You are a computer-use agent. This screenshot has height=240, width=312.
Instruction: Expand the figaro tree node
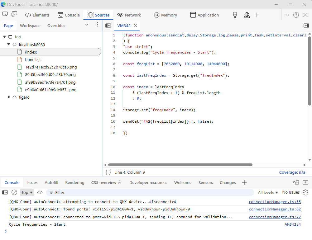click(9, 97)
